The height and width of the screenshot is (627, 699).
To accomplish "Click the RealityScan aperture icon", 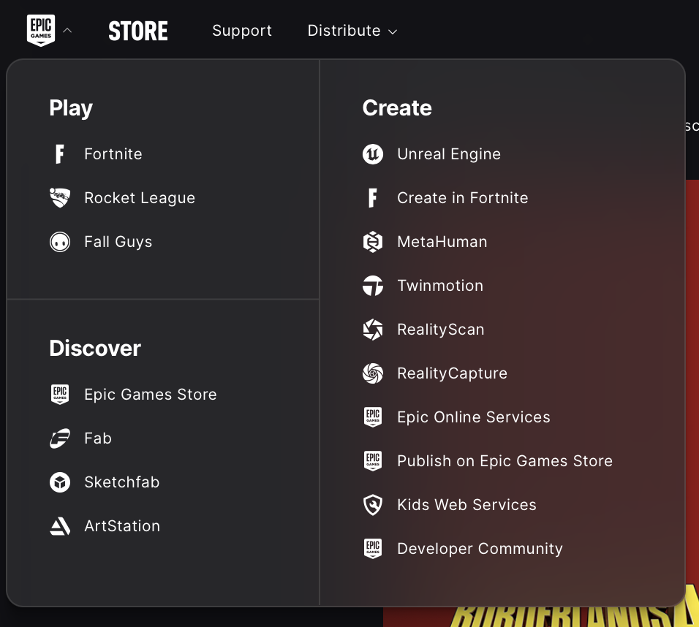I will click(x=373, y=330).
